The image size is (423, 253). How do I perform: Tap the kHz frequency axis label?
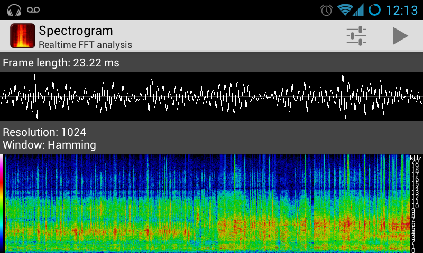tap(416, 158)
